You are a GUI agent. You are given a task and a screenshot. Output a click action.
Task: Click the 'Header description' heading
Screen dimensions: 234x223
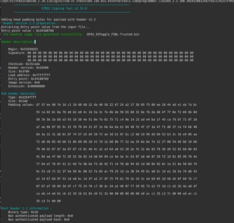pos(18,41)
